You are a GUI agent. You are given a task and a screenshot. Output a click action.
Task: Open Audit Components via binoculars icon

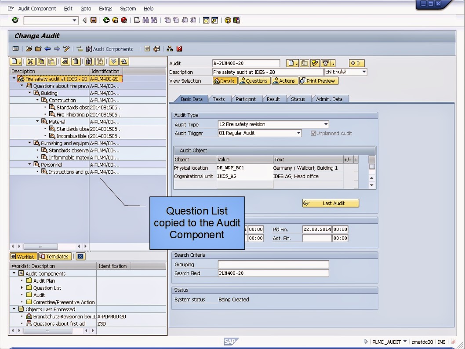click(x=89, y=49)
